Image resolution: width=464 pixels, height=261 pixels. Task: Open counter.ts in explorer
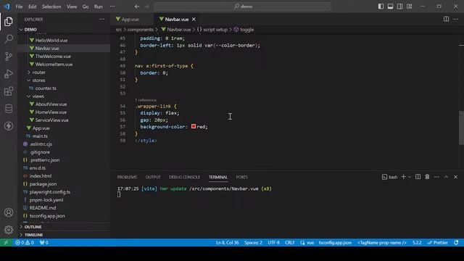point(46,88)
